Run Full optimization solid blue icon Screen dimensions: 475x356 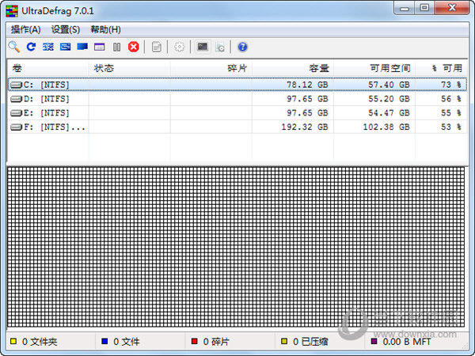point(82,47)
